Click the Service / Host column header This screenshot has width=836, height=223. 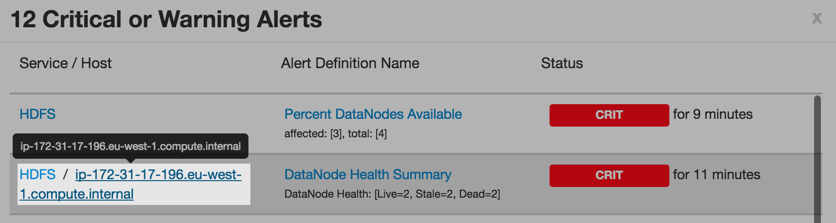(65, 63)
